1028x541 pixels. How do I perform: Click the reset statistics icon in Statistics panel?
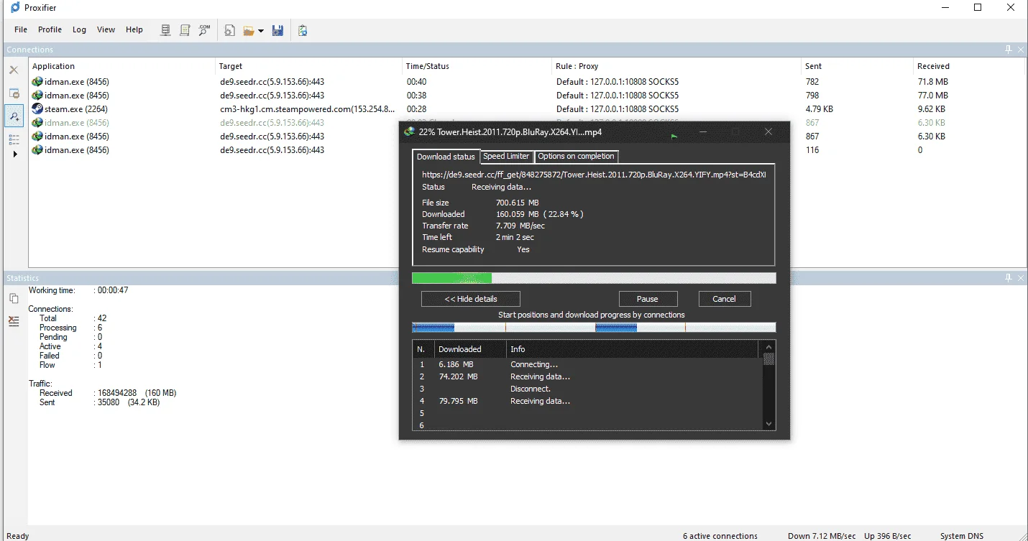pyautogui.click(x=14, y=321)
